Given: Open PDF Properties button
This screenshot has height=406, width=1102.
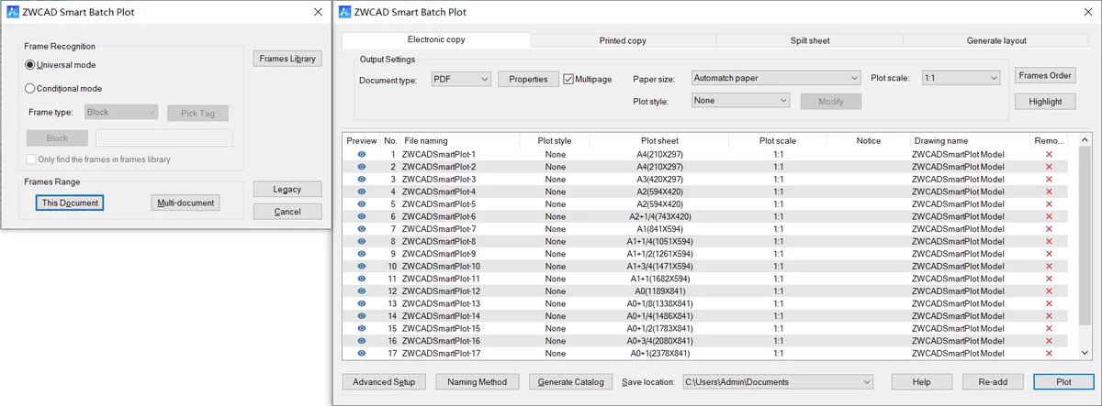Looking at the screenshot, I should 528,79.
